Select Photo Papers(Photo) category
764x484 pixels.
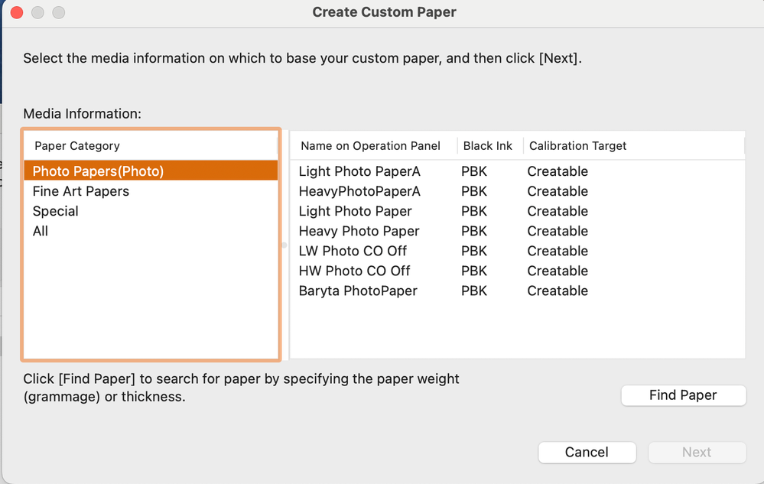pyautogui.click(x=98, y=171)
